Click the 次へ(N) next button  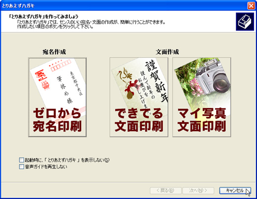click(198, 191)
